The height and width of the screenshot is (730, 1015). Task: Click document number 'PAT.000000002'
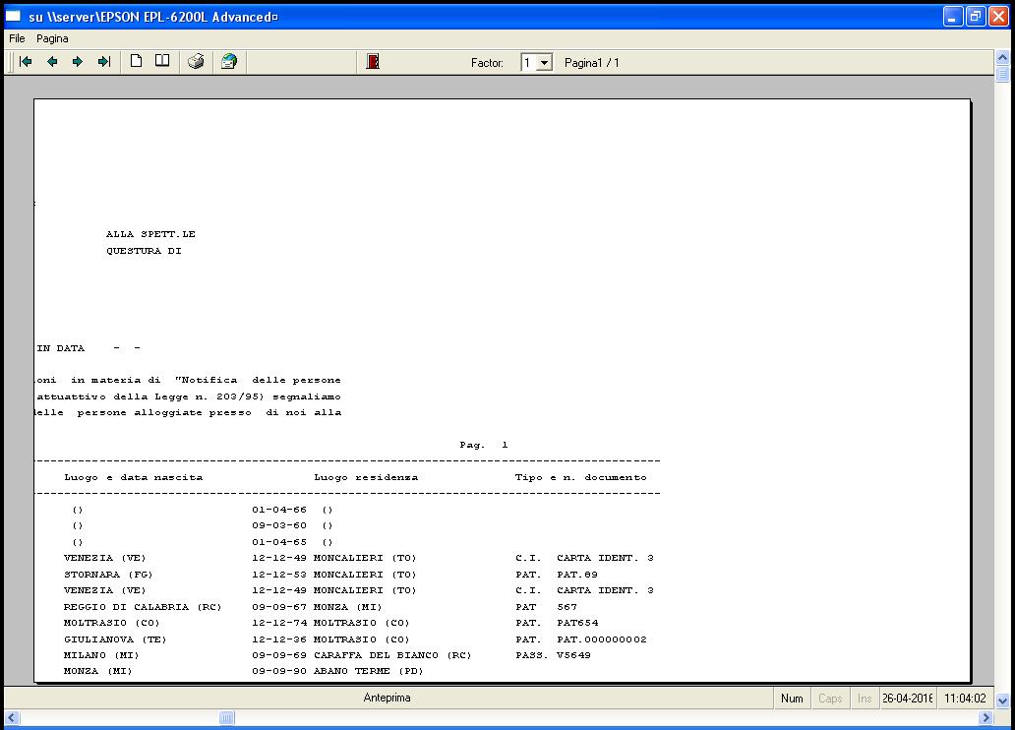(602, 639)
